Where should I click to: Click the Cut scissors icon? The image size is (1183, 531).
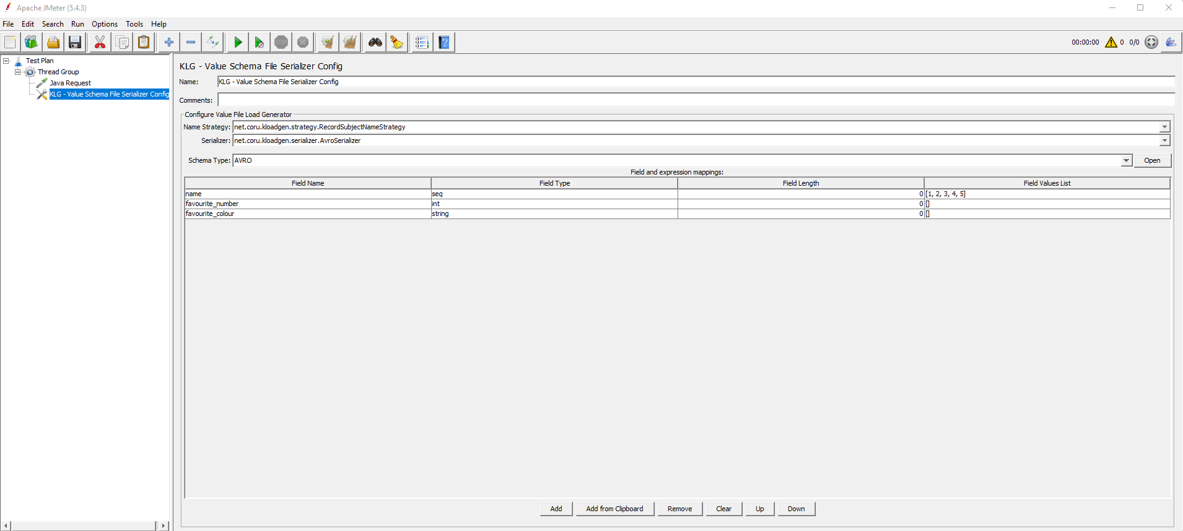pos(100,42)
